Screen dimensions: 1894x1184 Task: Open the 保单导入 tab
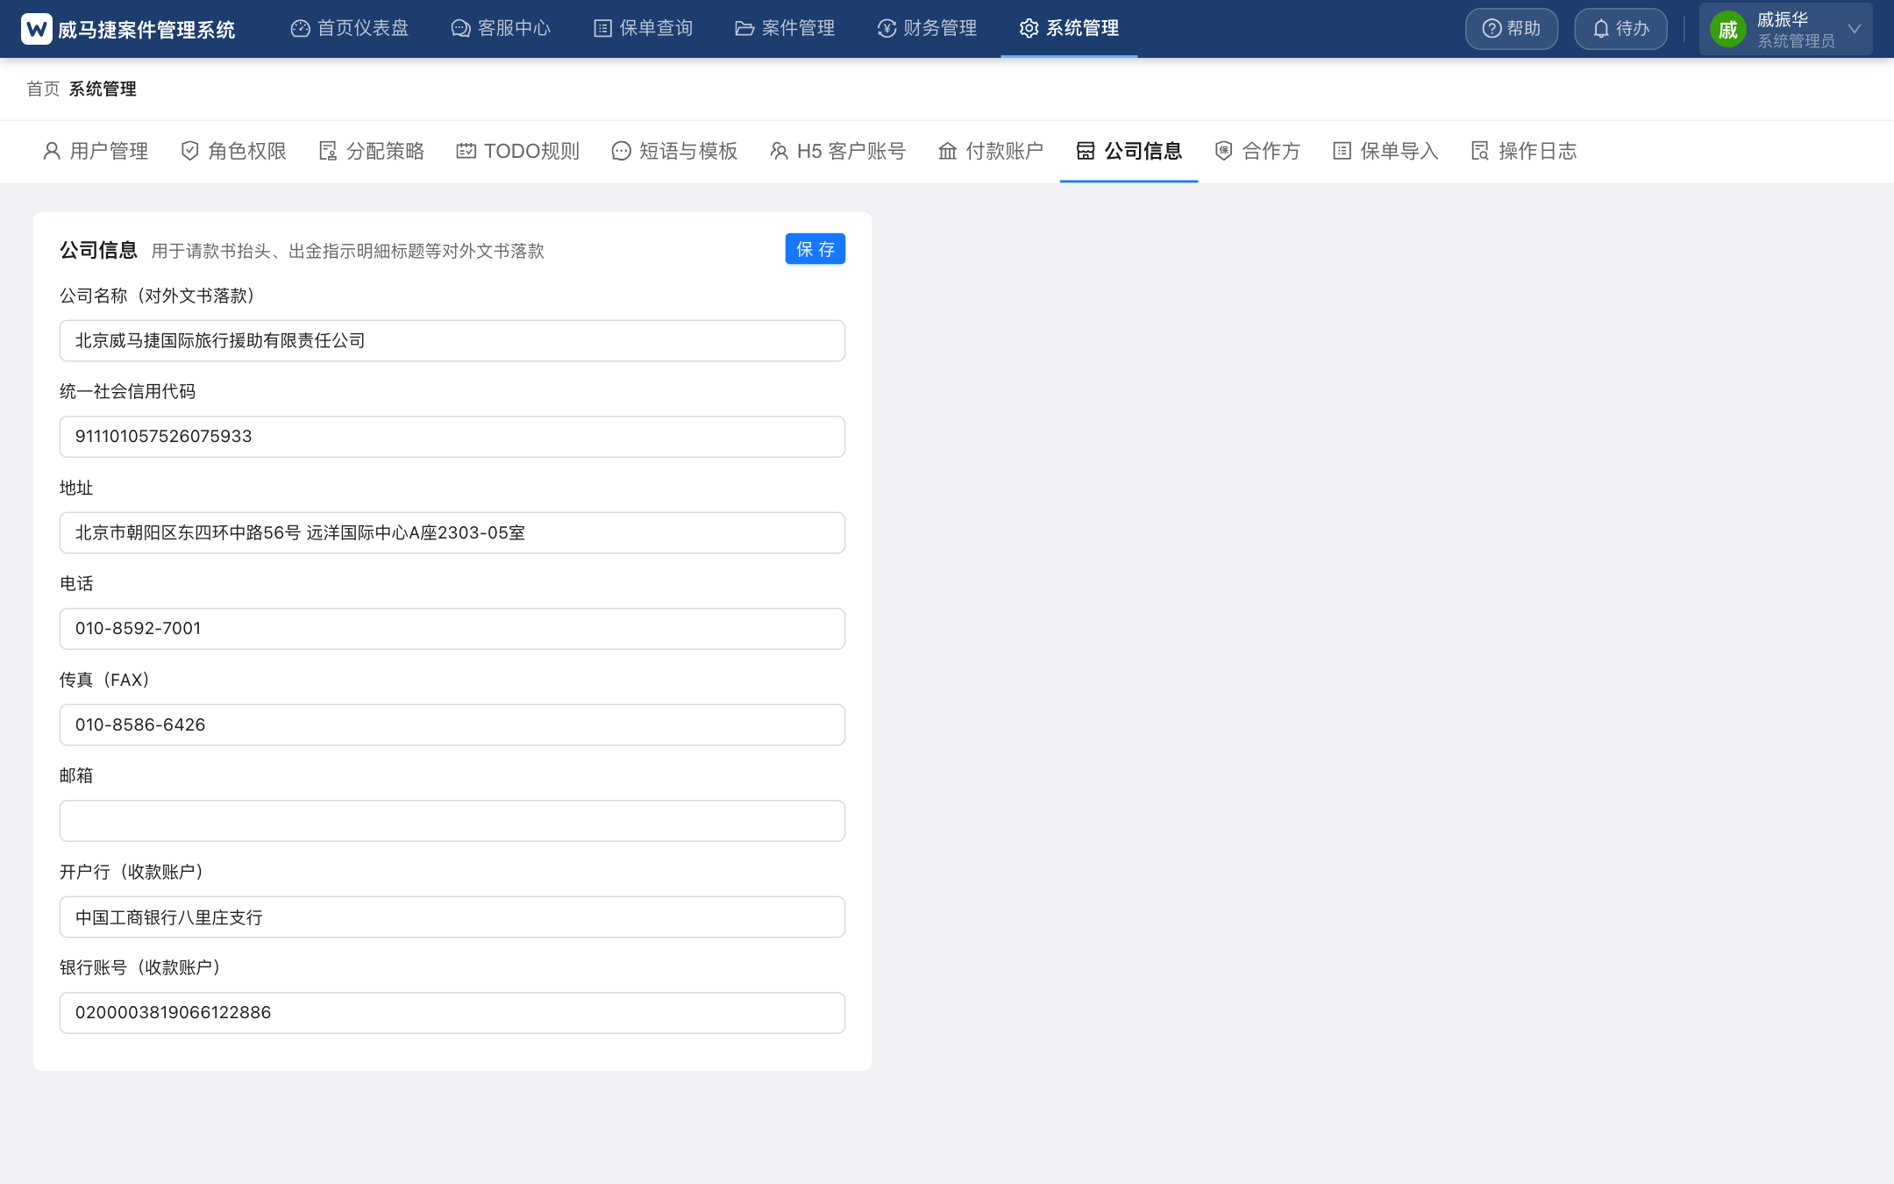tap(1385, 151)
